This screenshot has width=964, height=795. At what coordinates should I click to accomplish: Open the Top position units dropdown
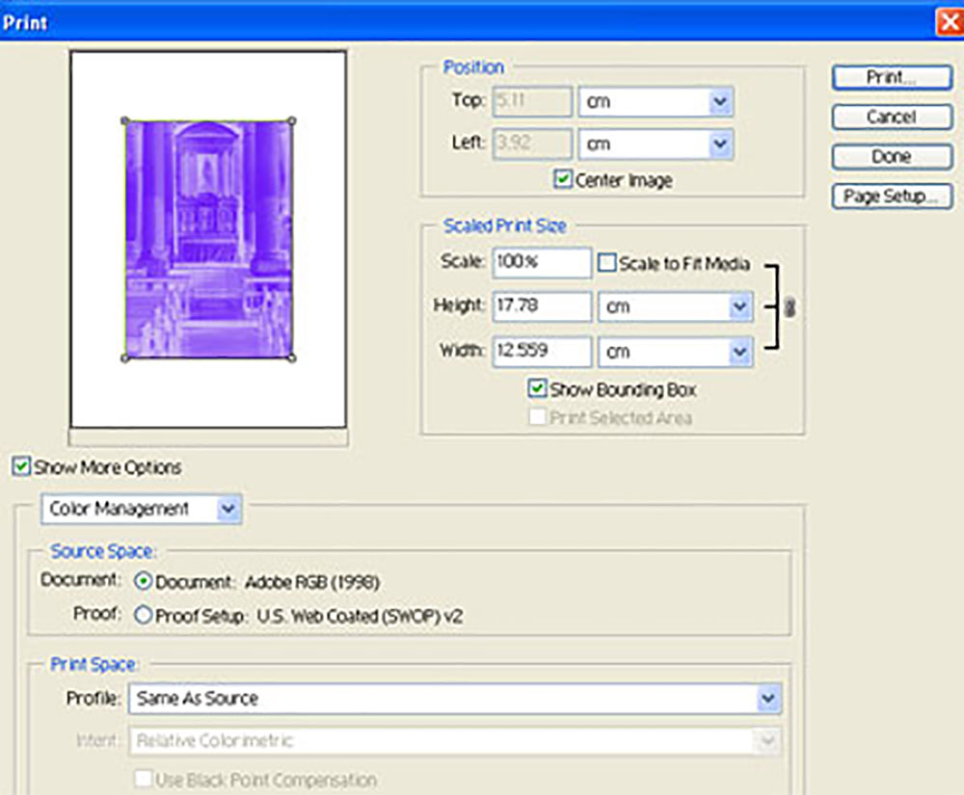656,101
